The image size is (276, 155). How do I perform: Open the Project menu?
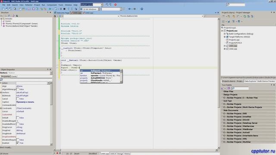click(x=37, y=5)
